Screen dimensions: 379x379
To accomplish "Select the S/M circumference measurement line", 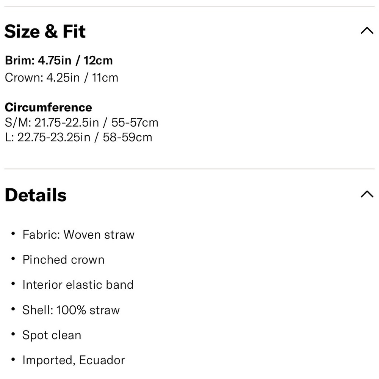I will coord(81,122).
